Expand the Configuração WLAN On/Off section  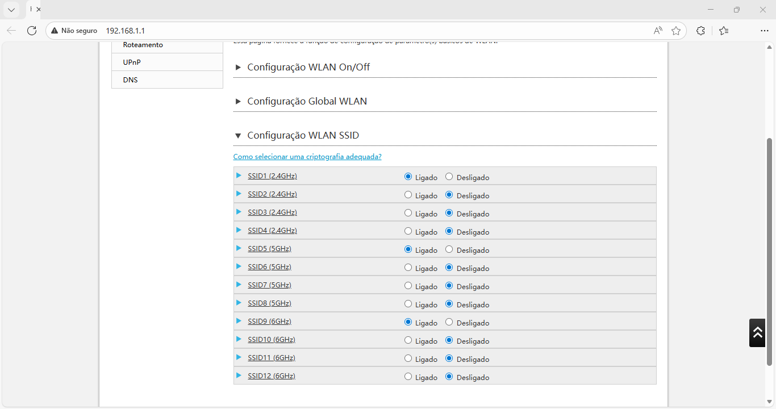point(238,67)
